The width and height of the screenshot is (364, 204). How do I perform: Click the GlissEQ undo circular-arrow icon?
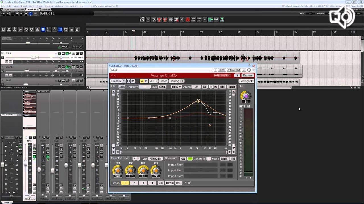tap(129, 81)
